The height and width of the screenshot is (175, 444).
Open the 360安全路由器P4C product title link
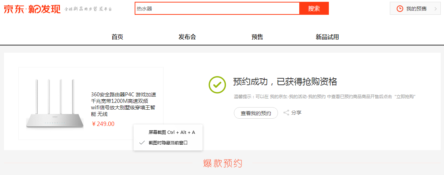(123, 104)
